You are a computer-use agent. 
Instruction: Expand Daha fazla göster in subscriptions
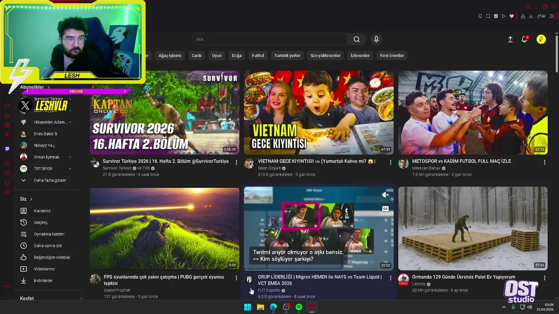[x=49, y=180]
